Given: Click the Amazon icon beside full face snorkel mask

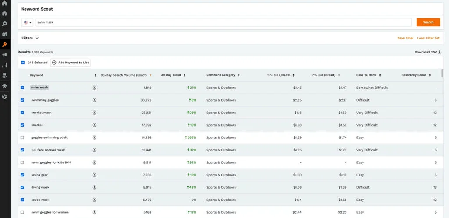Looking at the screenshot, I should [95, 150].
